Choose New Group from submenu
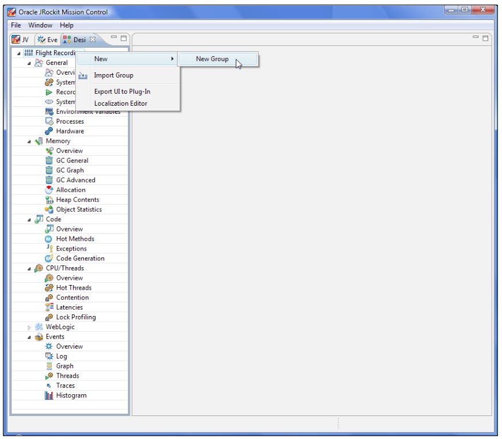Screen dimensions: 502x439 tap(212, 59)
